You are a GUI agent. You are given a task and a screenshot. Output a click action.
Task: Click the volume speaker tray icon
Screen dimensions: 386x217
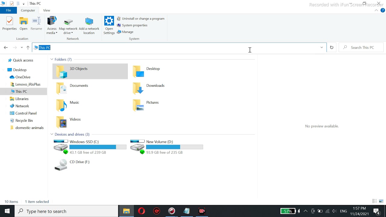pos(334,211)
